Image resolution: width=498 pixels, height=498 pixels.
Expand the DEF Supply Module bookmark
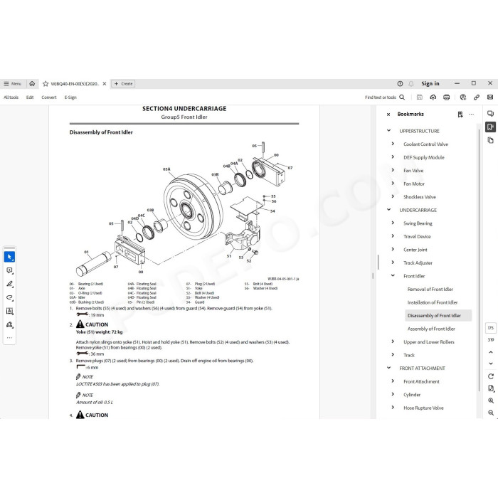pyautogui.click(x=393, y=157)
